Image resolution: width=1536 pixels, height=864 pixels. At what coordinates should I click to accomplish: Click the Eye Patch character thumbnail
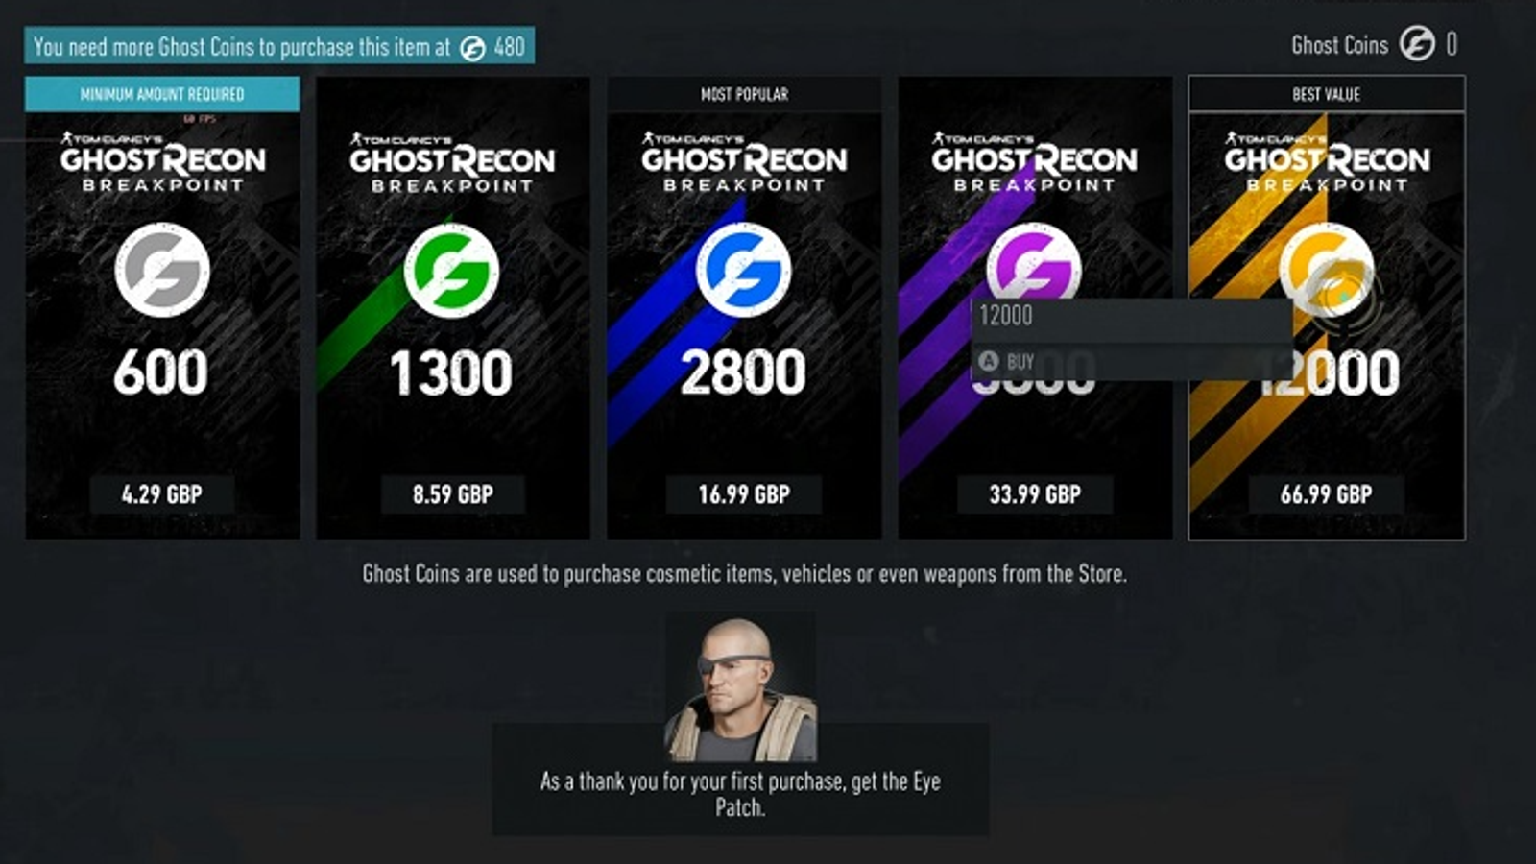[x=740, y=689]
